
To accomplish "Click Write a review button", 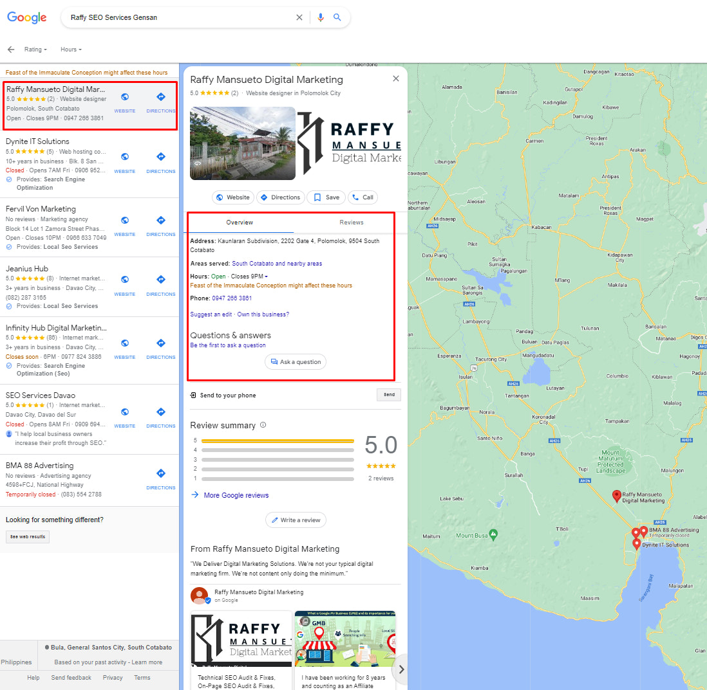I will pyautogui.click(x=296, y=520).
